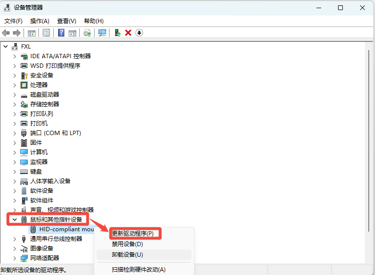
Task: Click the 处理器 processor chip icon
Action: (x=24, y=85)
